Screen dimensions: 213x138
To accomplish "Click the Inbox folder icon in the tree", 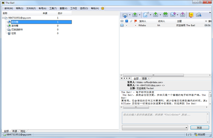I will point(9,22).
